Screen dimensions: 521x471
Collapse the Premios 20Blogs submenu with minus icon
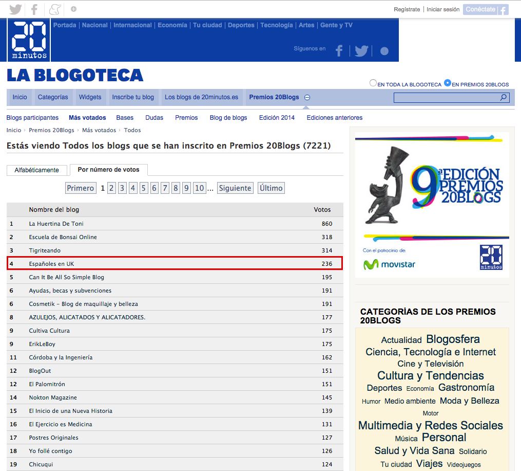(307, 97)
